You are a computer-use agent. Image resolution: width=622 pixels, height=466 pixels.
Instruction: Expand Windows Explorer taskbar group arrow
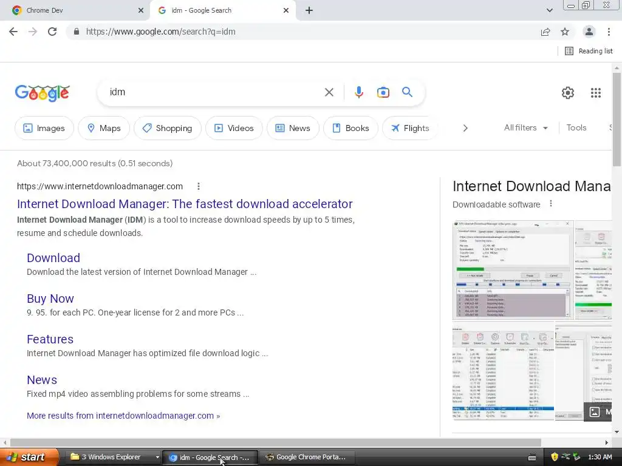click(157, 458)
